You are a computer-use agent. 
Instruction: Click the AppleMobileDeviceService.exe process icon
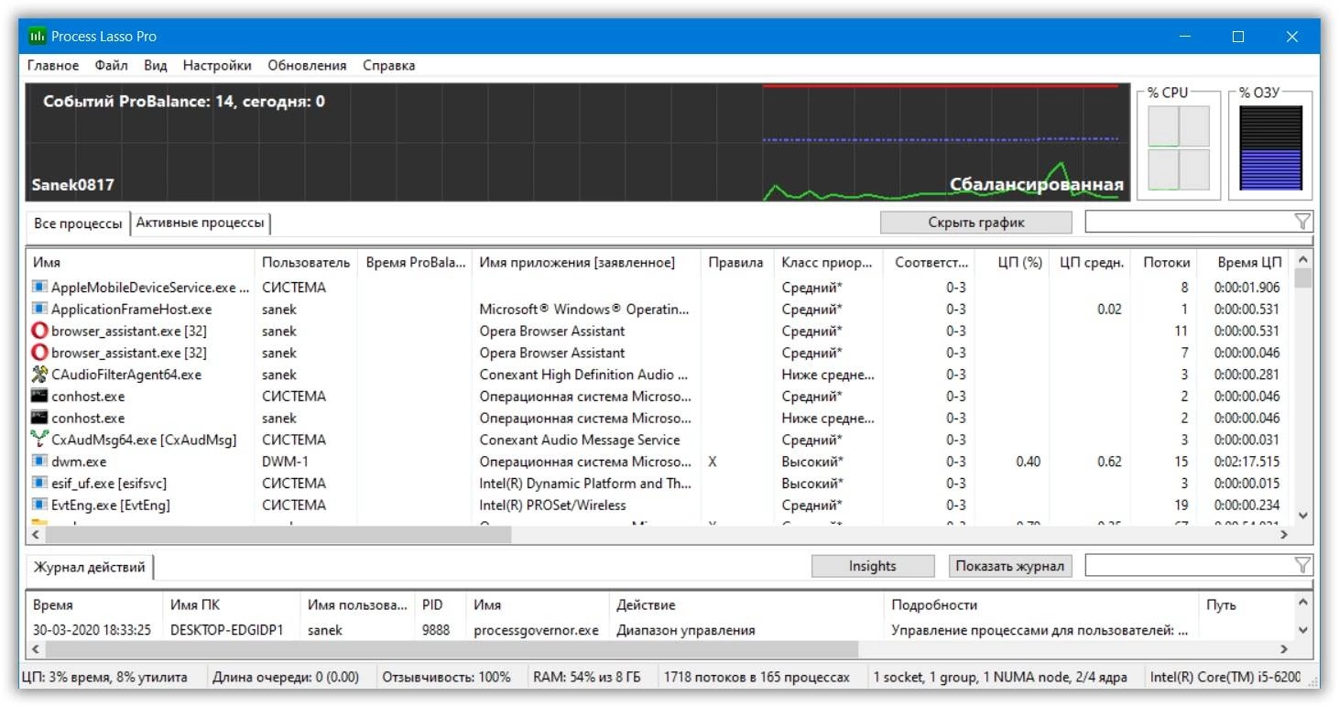[x=39, y=288]
